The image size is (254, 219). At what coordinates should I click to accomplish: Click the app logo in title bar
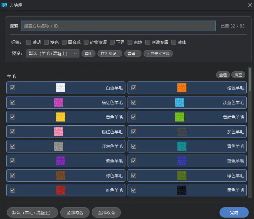[4, 5]
